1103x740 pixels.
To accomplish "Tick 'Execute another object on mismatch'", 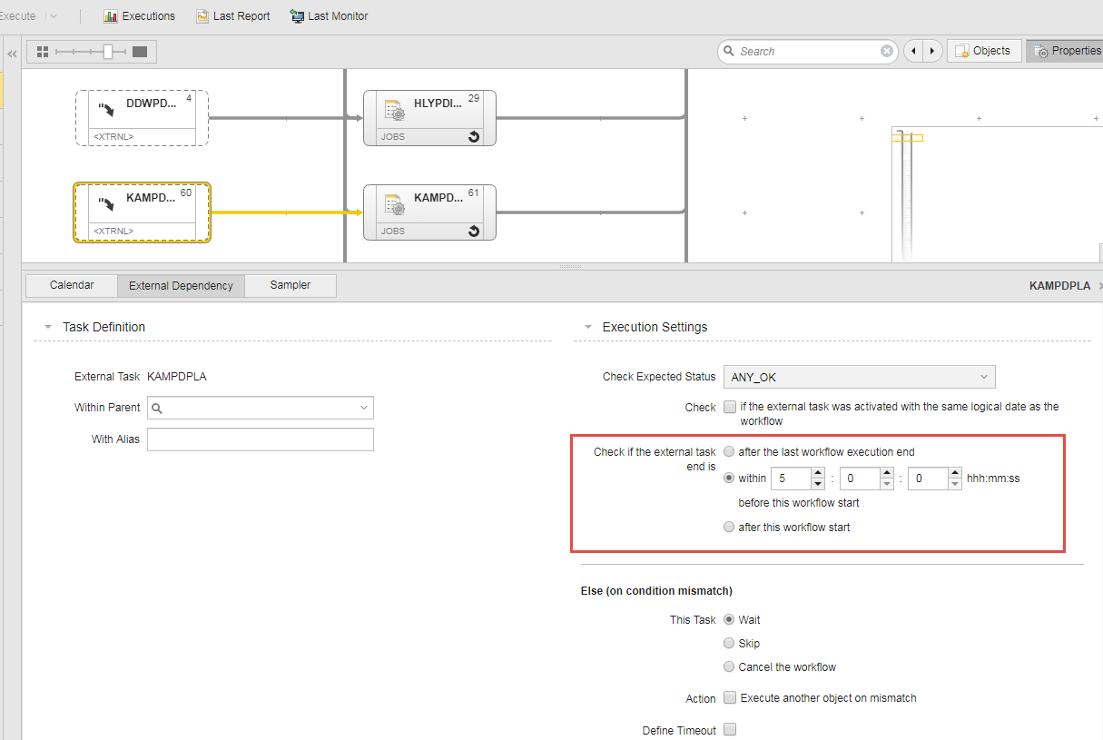I will [730, 698].
